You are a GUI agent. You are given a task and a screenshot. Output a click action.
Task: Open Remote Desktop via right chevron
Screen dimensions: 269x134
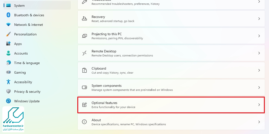(259, 53)
